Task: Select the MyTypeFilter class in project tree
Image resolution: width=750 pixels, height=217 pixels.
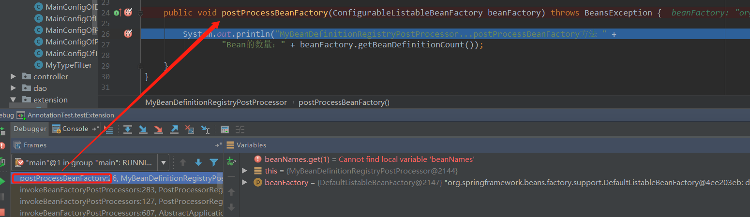Action: click(x=63, y=65)
